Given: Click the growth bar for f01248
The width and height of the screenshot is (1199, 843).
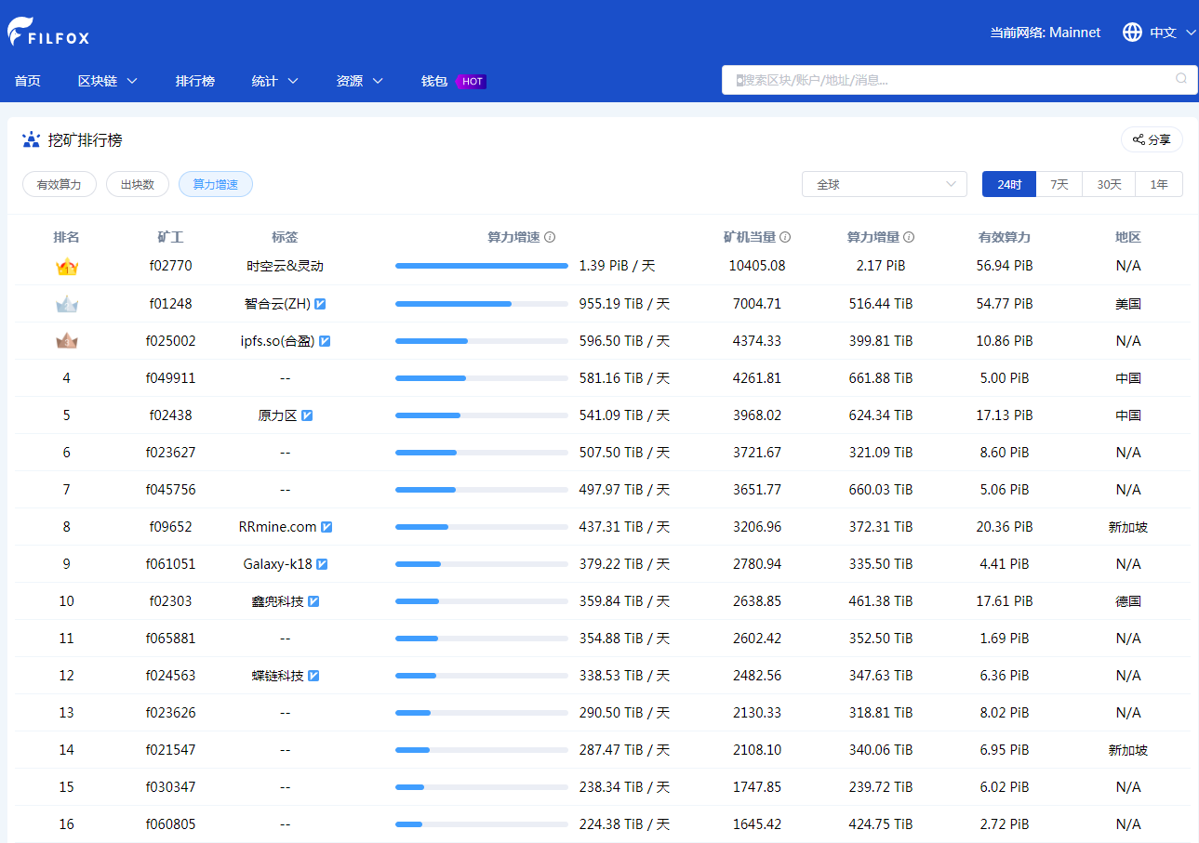Looking at the screenshot, I should (481, 304).
